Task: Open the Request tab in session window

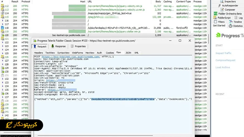Action: pyautogui.click(x=40, y=46)
